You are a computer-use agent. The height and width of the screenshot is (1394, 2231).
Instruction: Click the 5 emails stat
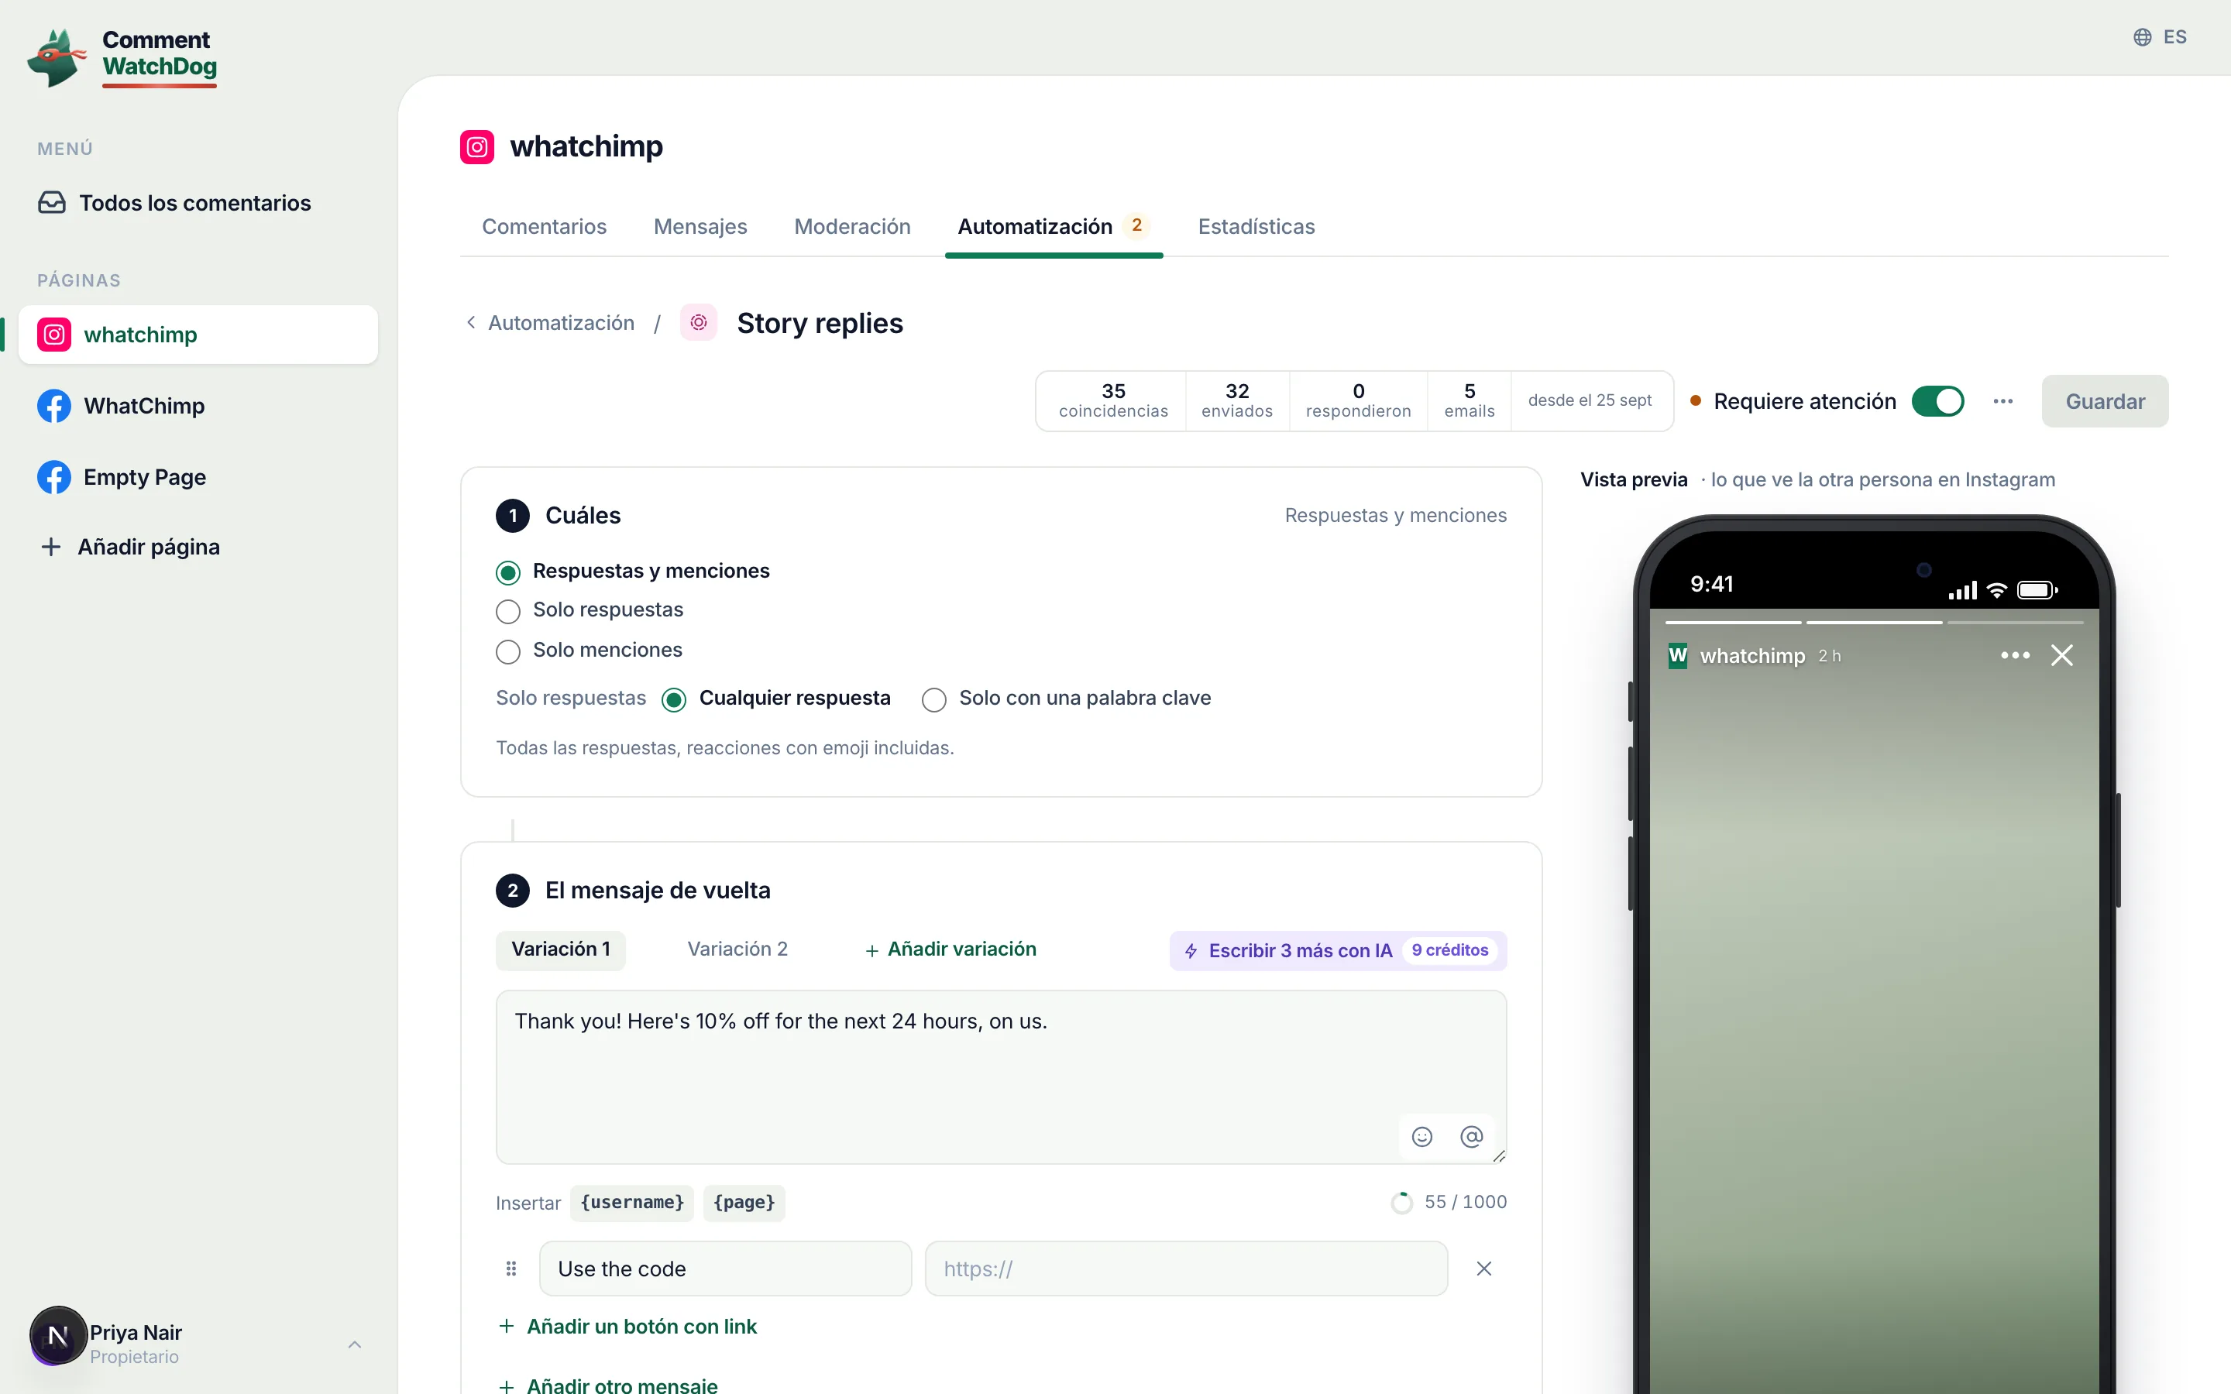[x=1470, y=401]
